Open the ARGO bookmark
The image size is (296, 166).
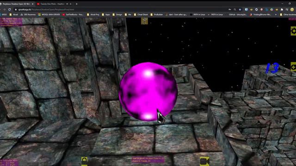point(3,14)
